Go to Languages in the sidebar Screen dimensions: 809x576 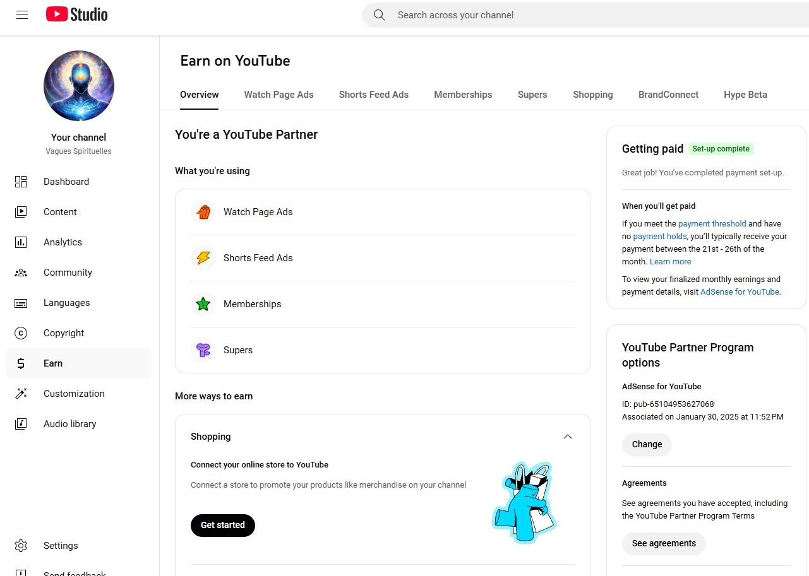pos(79,303)
